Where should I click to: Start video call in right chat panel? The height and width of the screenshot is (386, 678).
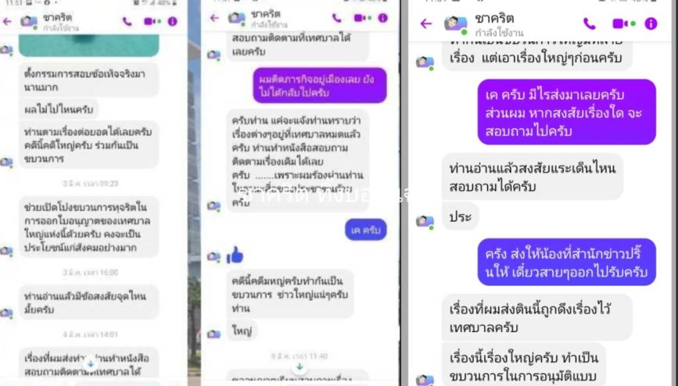pos(624,23)
